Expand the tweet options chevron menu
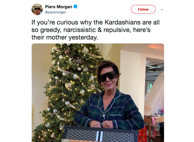This screenshot has height=142, width=194. (x=162, y=10)
